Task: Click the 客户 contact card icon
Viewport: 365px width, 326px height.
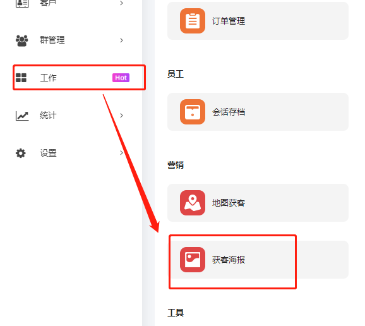Action: click(x=22, y=3)
